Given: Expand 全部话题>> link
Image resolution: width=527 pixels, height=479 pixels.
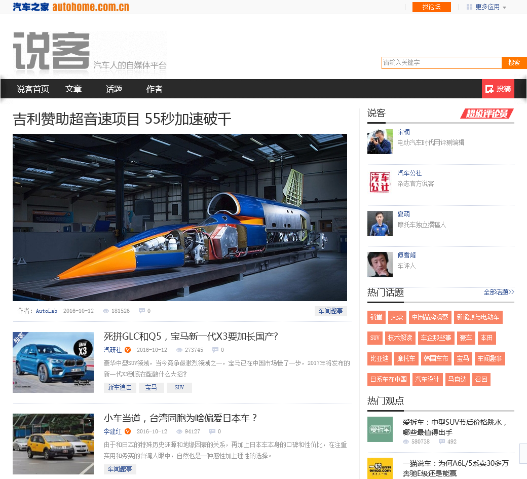Looking at the screenshot, I should click(x=499, y=292).
